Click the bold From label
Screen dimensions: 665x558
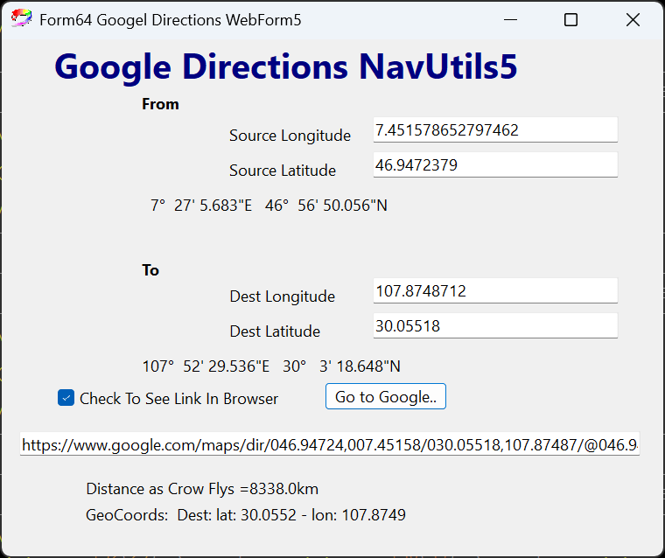pyautogui.click(x=160, y=104)
